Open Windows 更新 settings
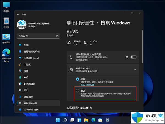 click(x=38, y=110)
